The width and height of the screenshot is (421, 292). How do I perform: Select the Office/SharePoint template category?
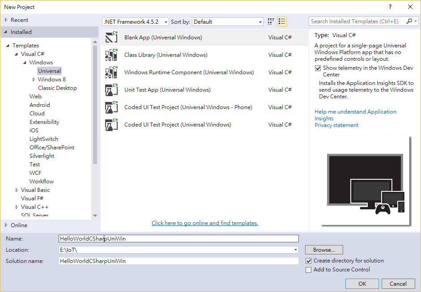pyautogui.click(x=52, y=148)
